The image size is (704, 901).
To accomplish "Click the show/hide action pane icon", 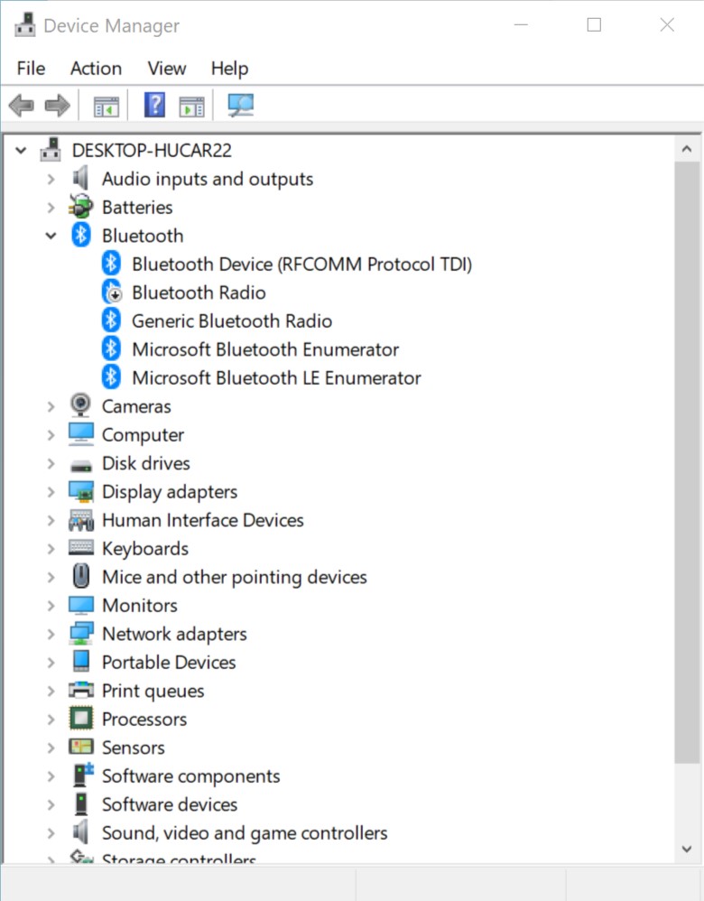I will [191, 107].
